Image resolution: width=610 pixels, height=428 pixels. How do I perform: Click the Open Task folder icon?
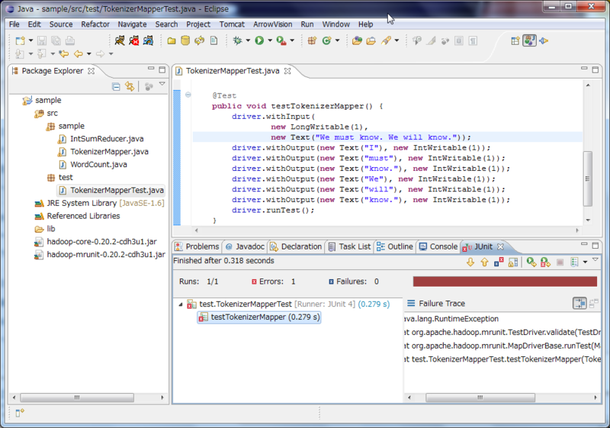(371, 40)
